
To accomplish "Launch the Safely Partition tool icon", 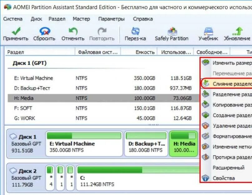I will point(172,31).
